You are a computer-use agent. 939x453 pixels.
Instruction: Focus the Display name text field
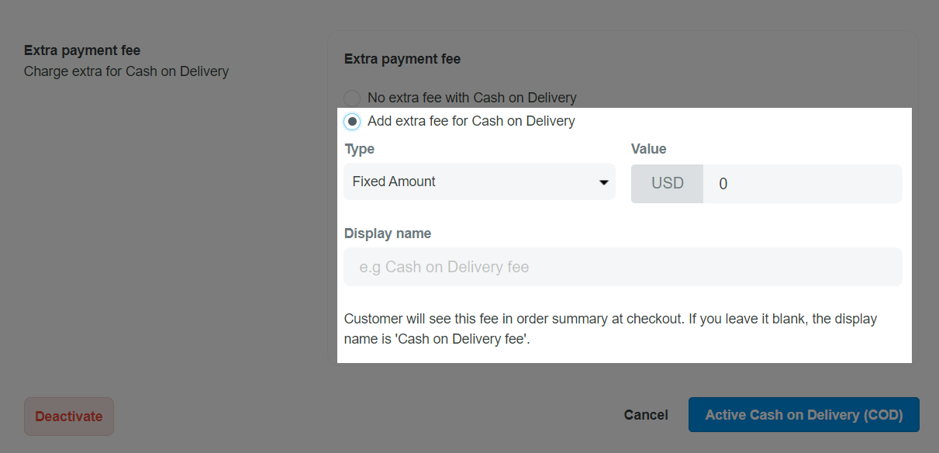[x=623, y=267]
